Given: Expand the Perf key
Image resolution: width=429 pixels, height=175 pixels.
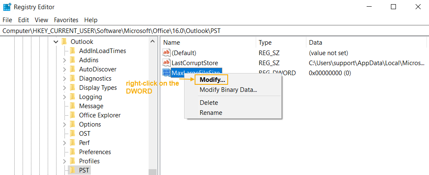Looking at the screenshot, I should [x=64, y=143].
